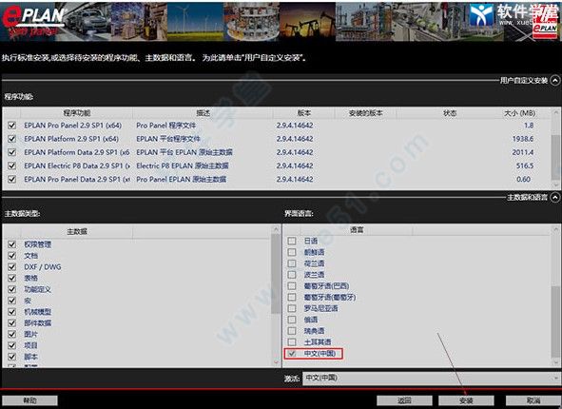Viewport: 562px width, 409px height.
Task: Toggle the EPLAN Platform Data 2.9 SP1 checkbox
Action: click(11, 152)
